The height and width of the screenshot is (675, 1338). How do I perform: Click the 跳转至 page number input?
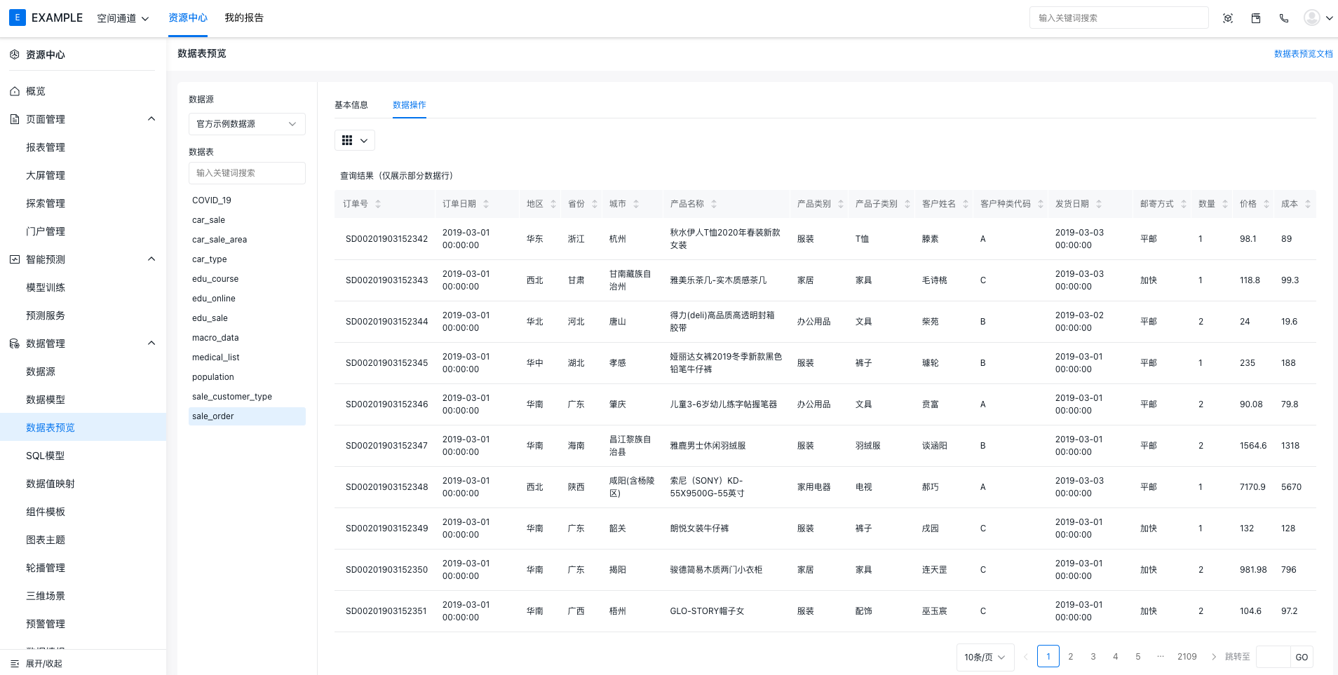pos(1273,657)
